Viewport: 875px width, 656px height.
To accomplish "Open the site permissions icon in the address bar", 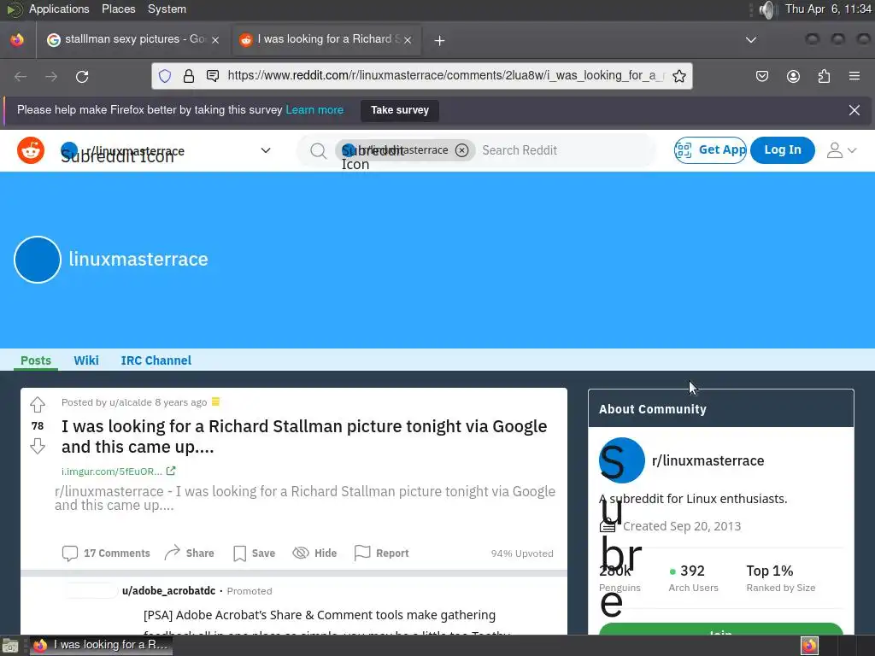I will pyautogui.click(x=213, y=76).
